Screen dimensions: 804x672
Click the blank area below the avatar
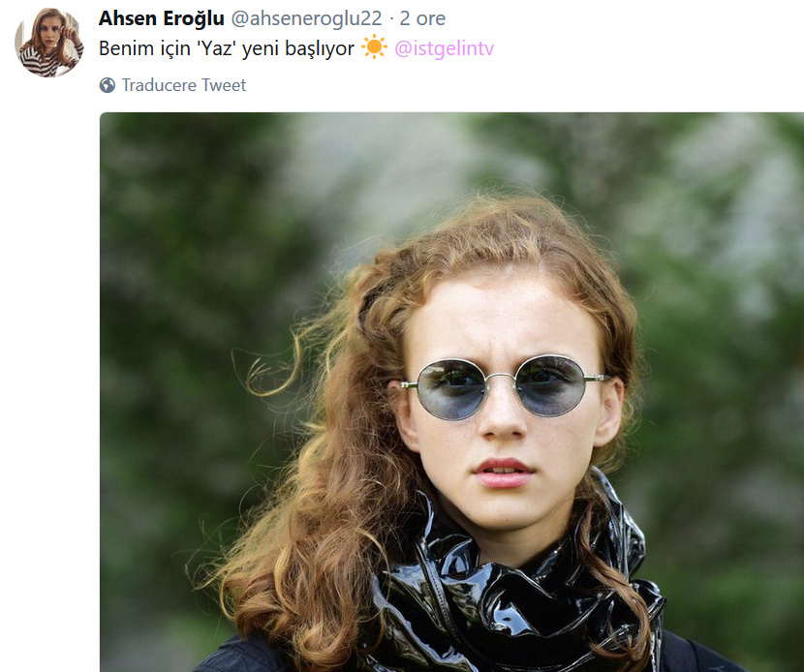tap(49, 359)
